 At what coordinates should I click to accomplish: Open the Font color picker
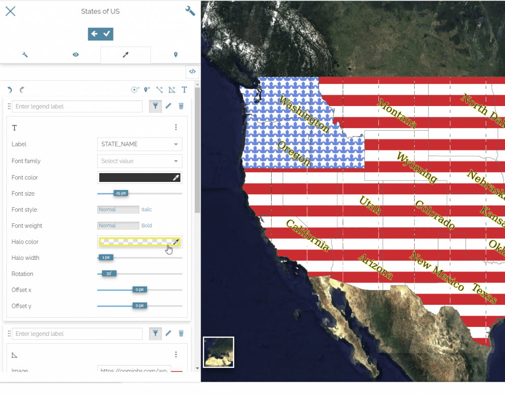140,178
